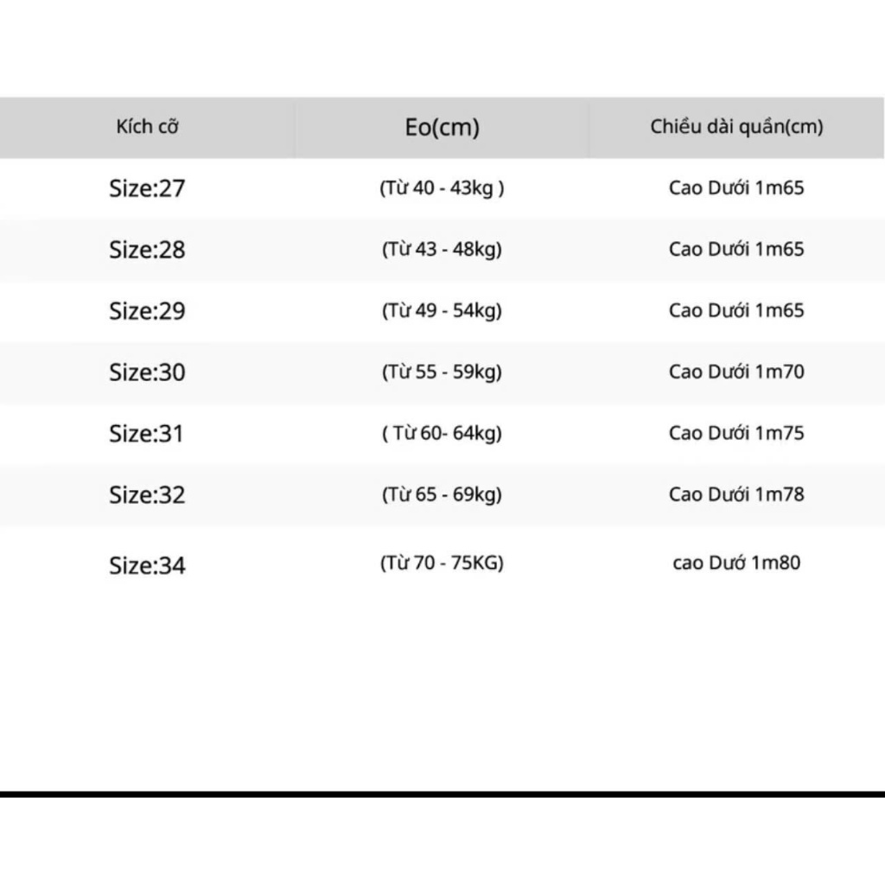Click the "Kích cỡ" column header
Screen dimensions: 885x885
coord(147,127)
